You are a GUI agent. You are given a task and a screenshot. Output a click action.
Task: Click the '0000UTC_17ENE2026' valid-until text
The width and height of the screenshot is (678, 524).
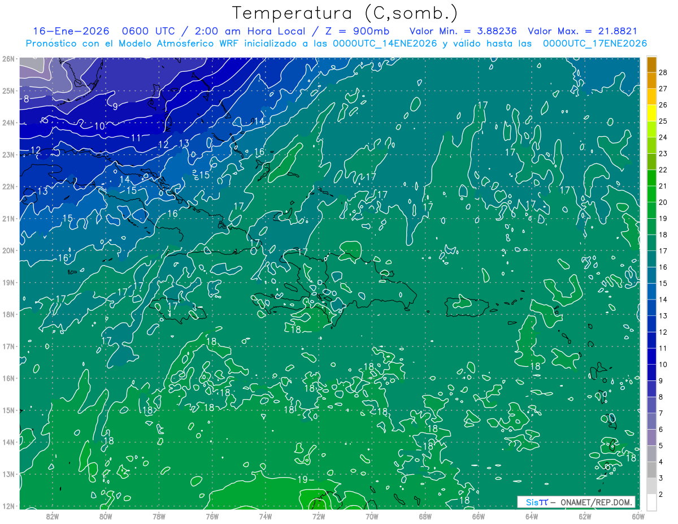tap(595, 44)
